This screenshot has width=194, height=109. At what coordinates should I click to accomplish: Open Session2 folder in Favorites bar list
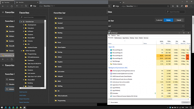pos(81,23)
